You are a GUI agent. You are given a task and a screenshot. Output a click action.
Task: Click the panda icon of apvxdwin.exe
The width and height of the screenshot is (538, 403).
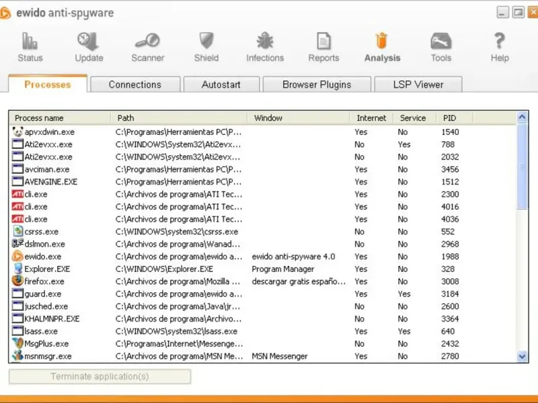[x=17, y=132]
